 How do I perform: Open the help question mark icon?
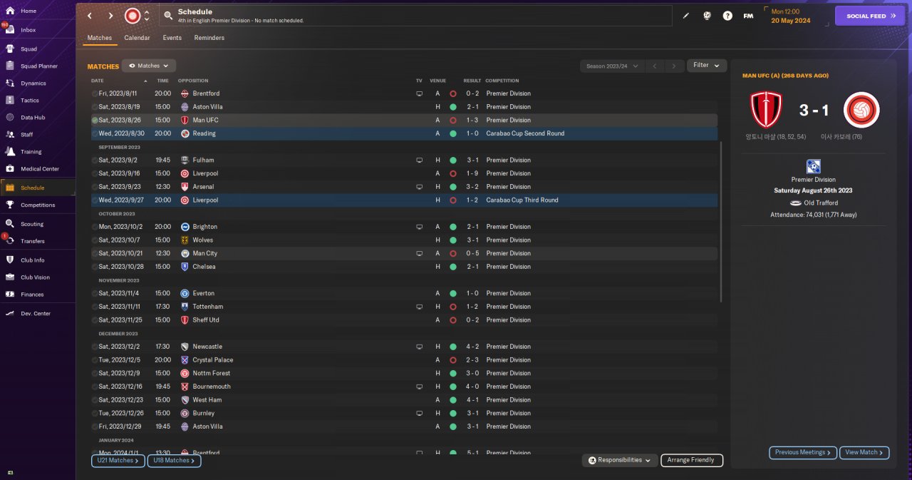[x=727, y=16]
